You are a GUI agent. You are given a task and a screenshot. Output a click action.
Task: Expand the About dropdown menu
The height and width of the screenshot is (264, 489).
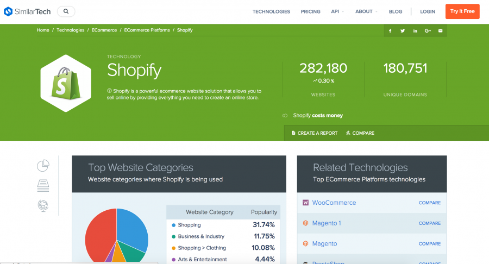click(366, 11)
